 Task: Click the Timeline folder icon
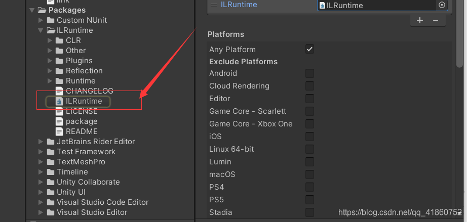[x=51, y=172]
